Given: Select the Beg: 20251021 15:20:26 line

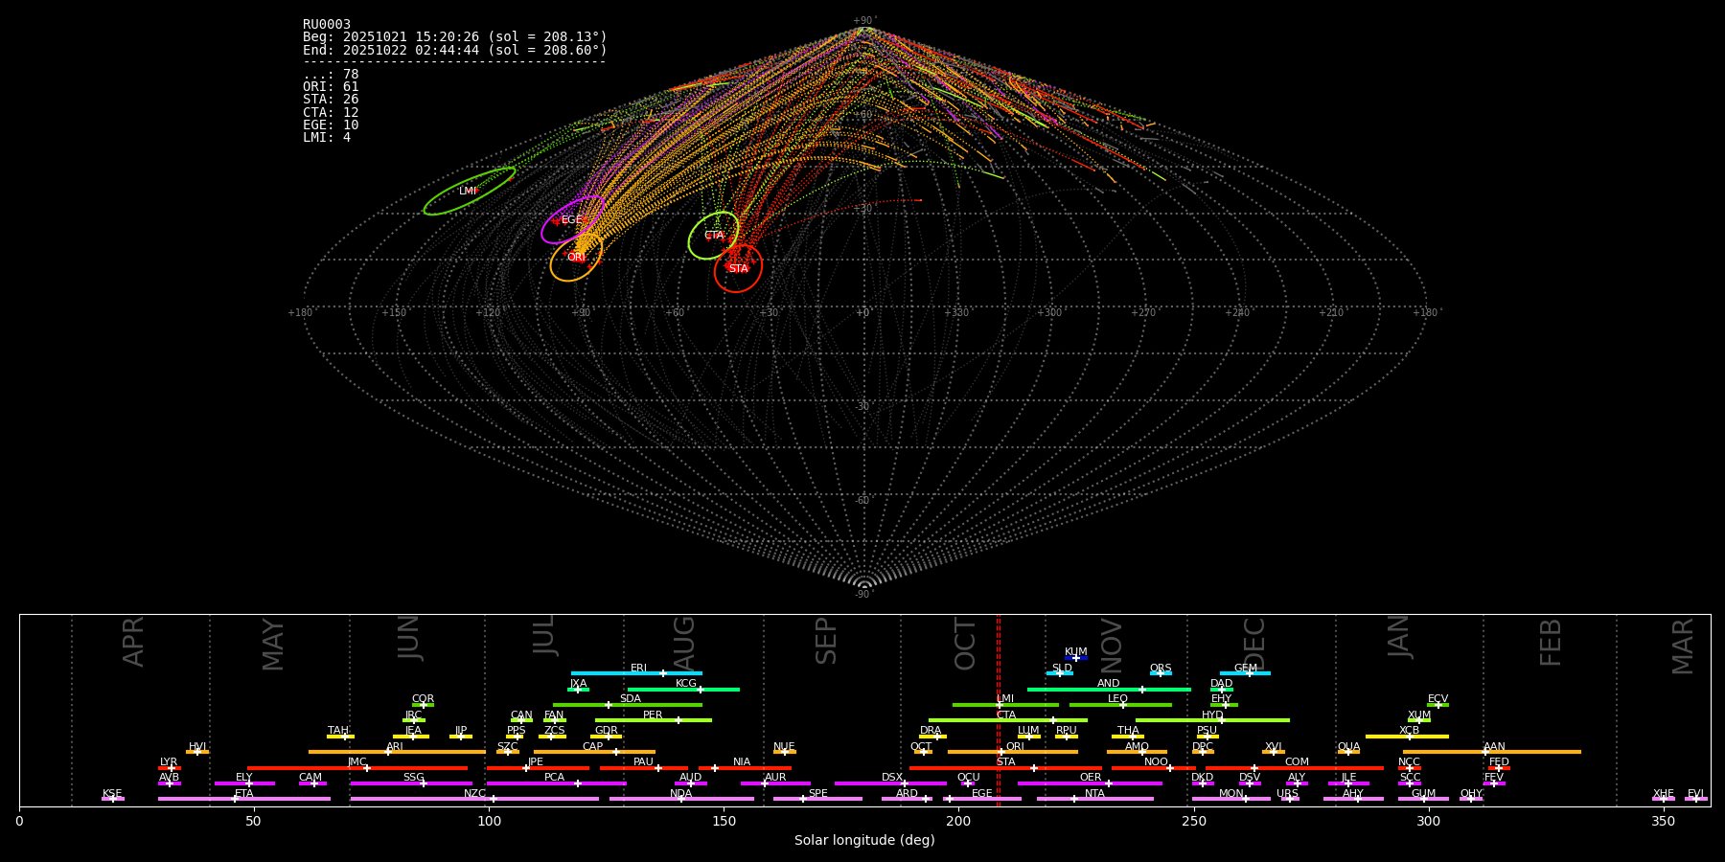Looking at the screenshot, I should click(x=455, y=36).
